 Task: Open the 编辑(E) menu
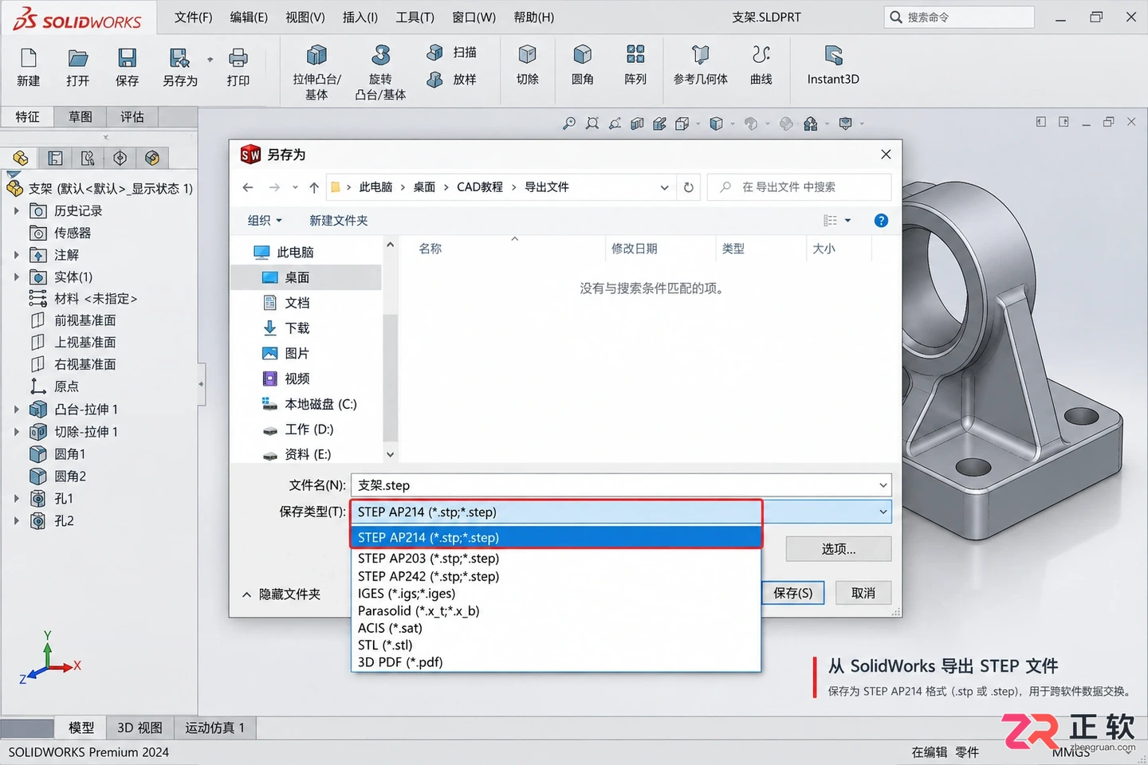pos(249,18)
